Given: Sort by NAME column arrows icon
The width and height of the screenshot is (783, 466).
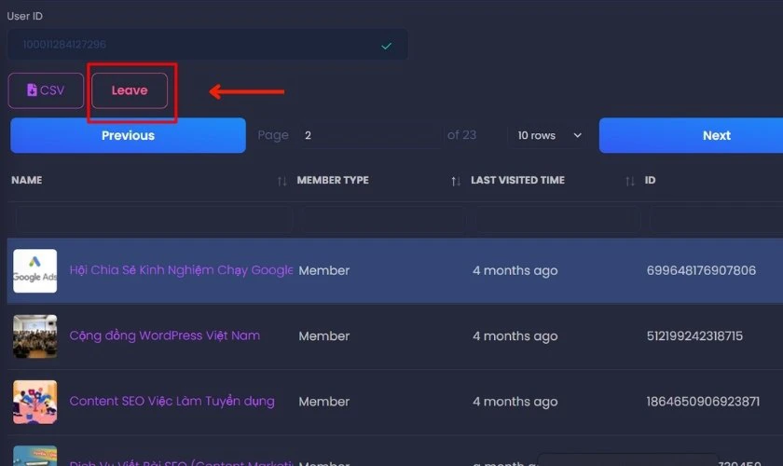Looking at the screenshot, I should point(282,182).
